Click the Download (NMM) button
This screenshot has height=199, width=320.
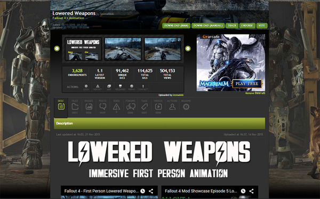coord(177,26)
